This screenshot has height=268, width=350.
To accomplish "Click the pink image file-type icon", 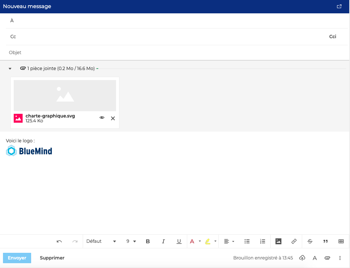I will (x=18, y=118).
